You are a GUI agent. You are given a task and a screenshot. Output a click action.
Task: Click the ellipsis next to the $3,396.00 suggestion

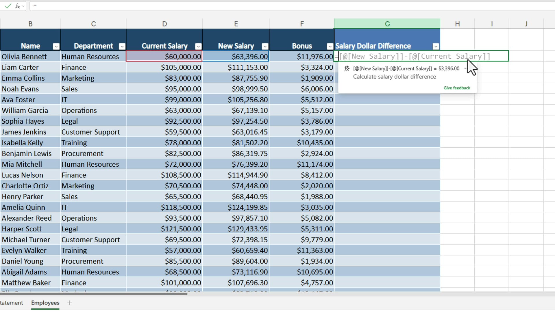(x=465, y=68)
